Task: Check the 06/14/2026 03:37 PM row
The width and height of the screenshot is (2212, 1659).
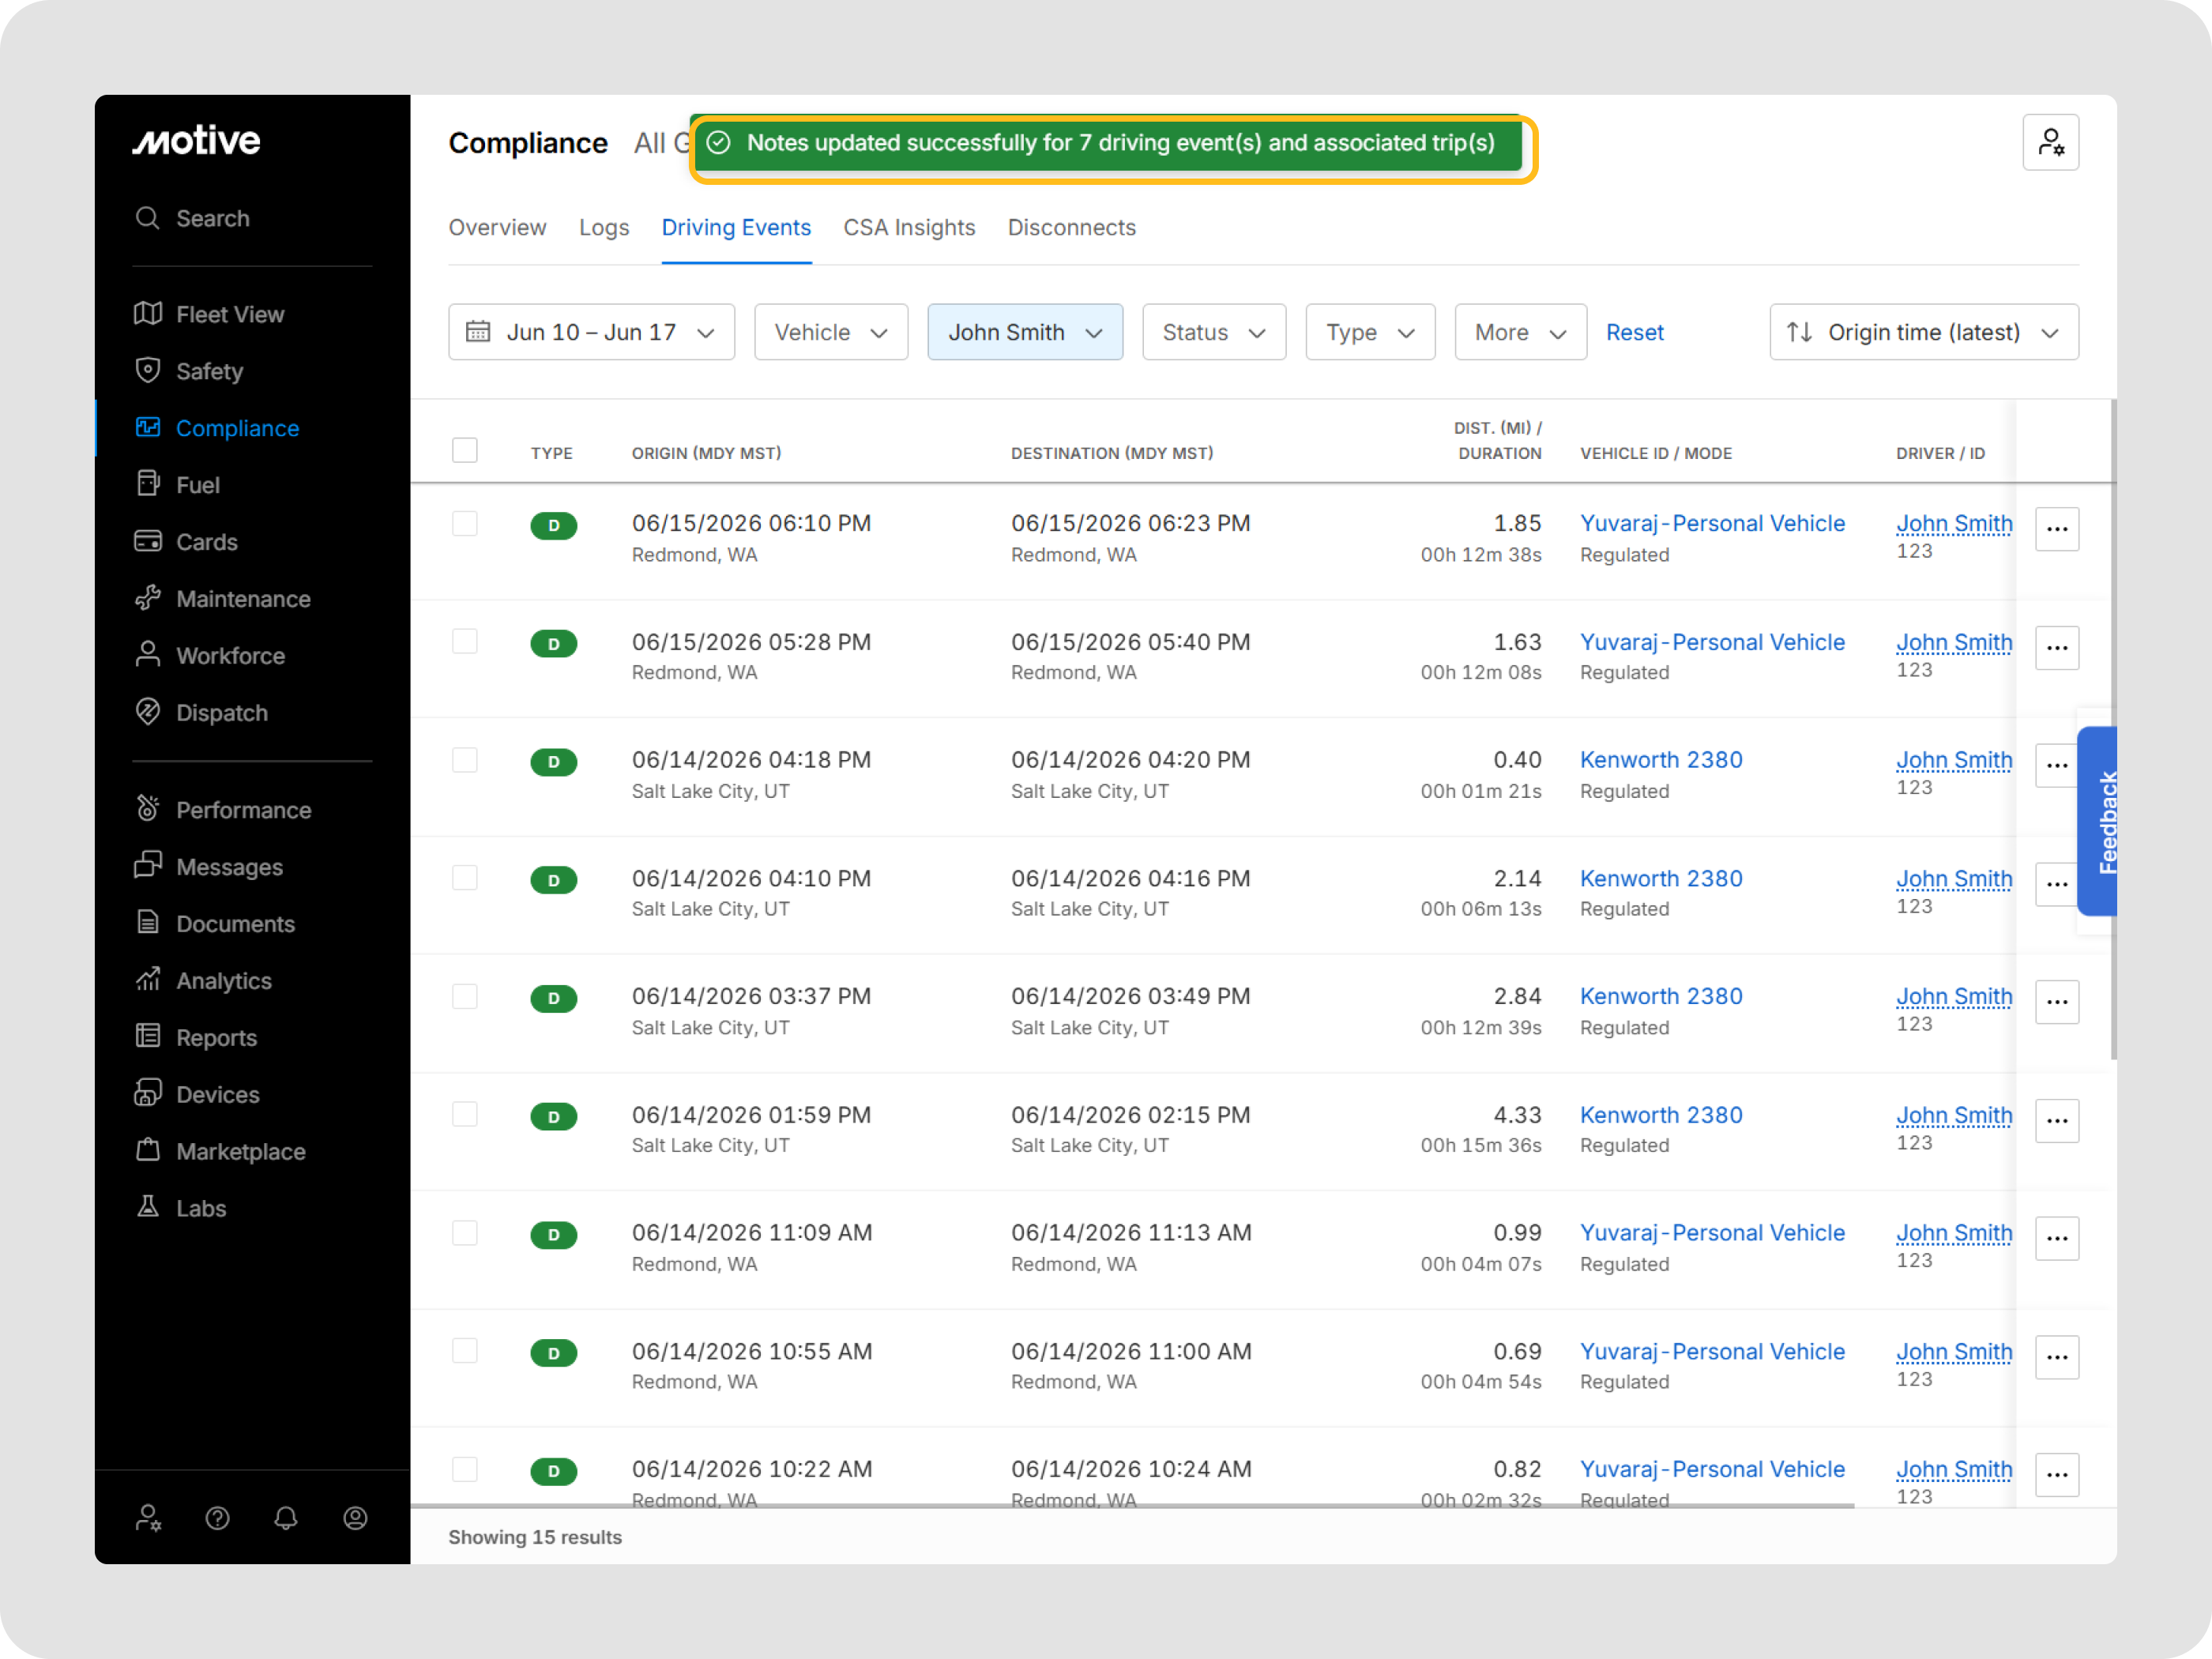Action: point(465,997)
